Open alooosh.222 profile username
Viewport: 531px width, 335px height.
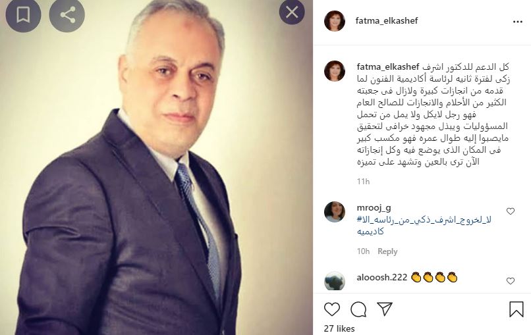click(381, 278)
